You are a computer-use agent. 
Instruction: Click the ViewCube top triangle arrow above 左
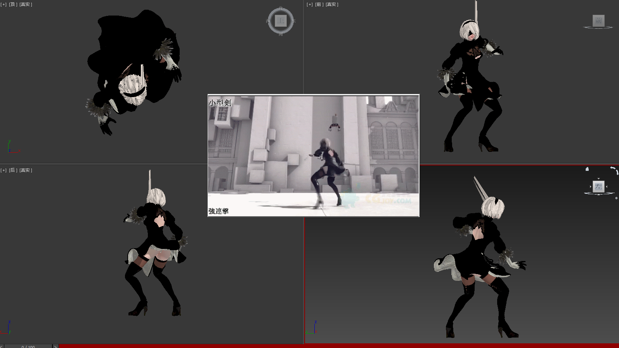(x=598, y=179)
